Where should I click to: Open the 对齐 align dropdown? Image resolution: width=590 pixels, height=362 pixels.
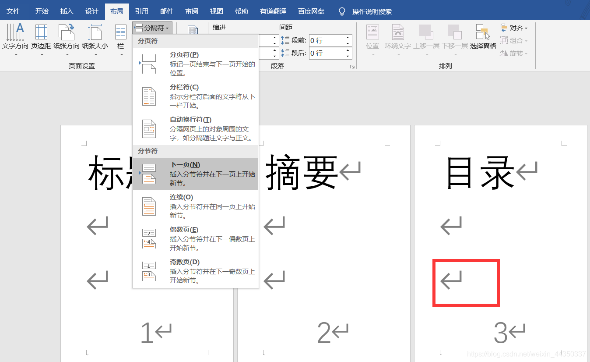coord(514,28)
